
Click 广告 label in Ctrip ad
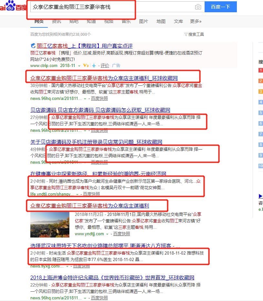[116, 66]
